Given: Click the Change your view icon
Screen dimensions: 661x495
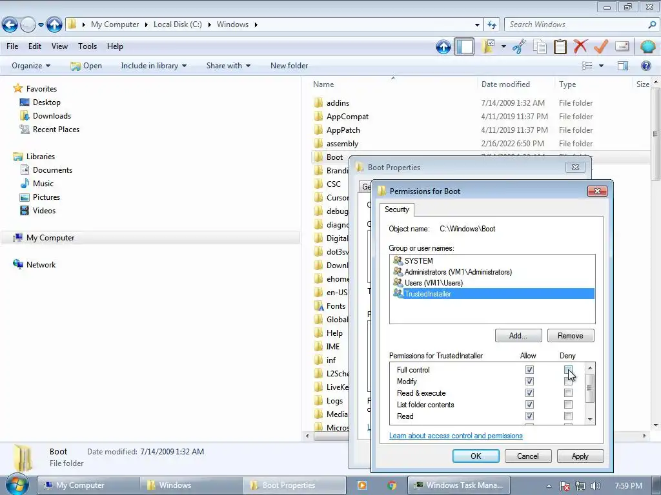Looking at the screenshot, I should coord(587,66).
